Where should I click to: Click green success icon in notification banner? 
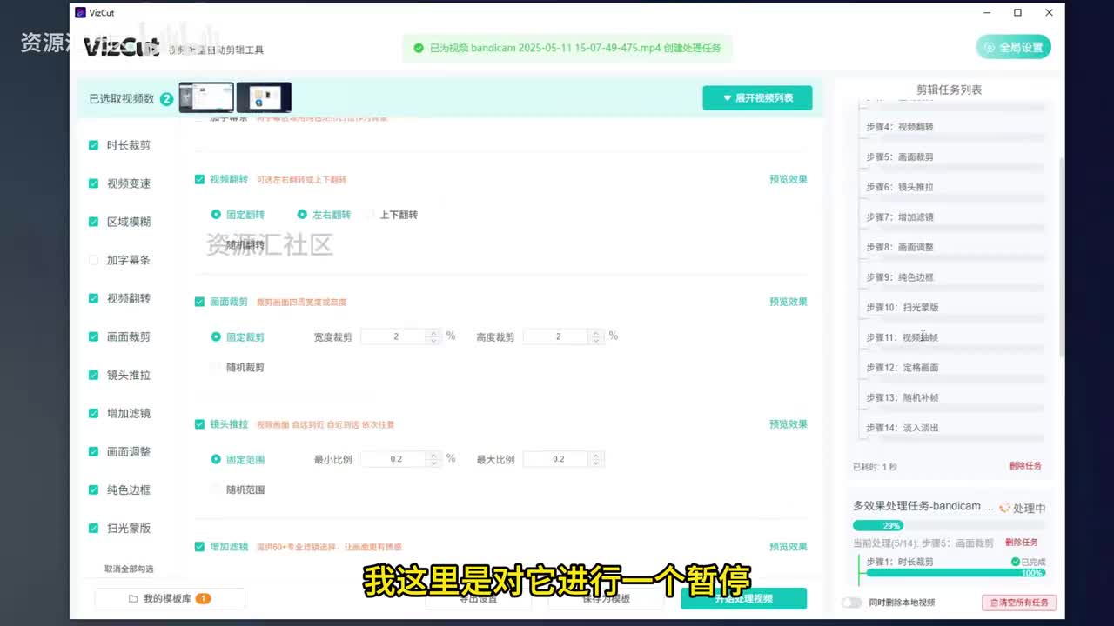[x=419, y=48]
